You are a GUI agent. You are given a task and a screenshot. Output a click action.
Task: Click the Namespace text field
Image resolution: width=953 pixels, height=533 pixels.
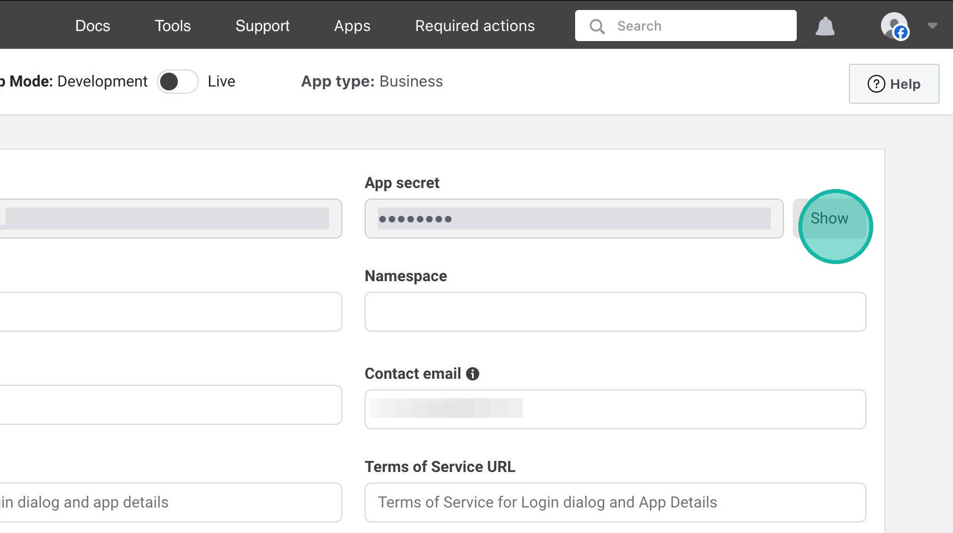tap(615, 312)
